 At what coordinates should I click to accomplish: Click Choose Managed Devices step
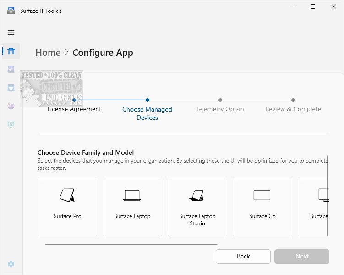point(147,113)
